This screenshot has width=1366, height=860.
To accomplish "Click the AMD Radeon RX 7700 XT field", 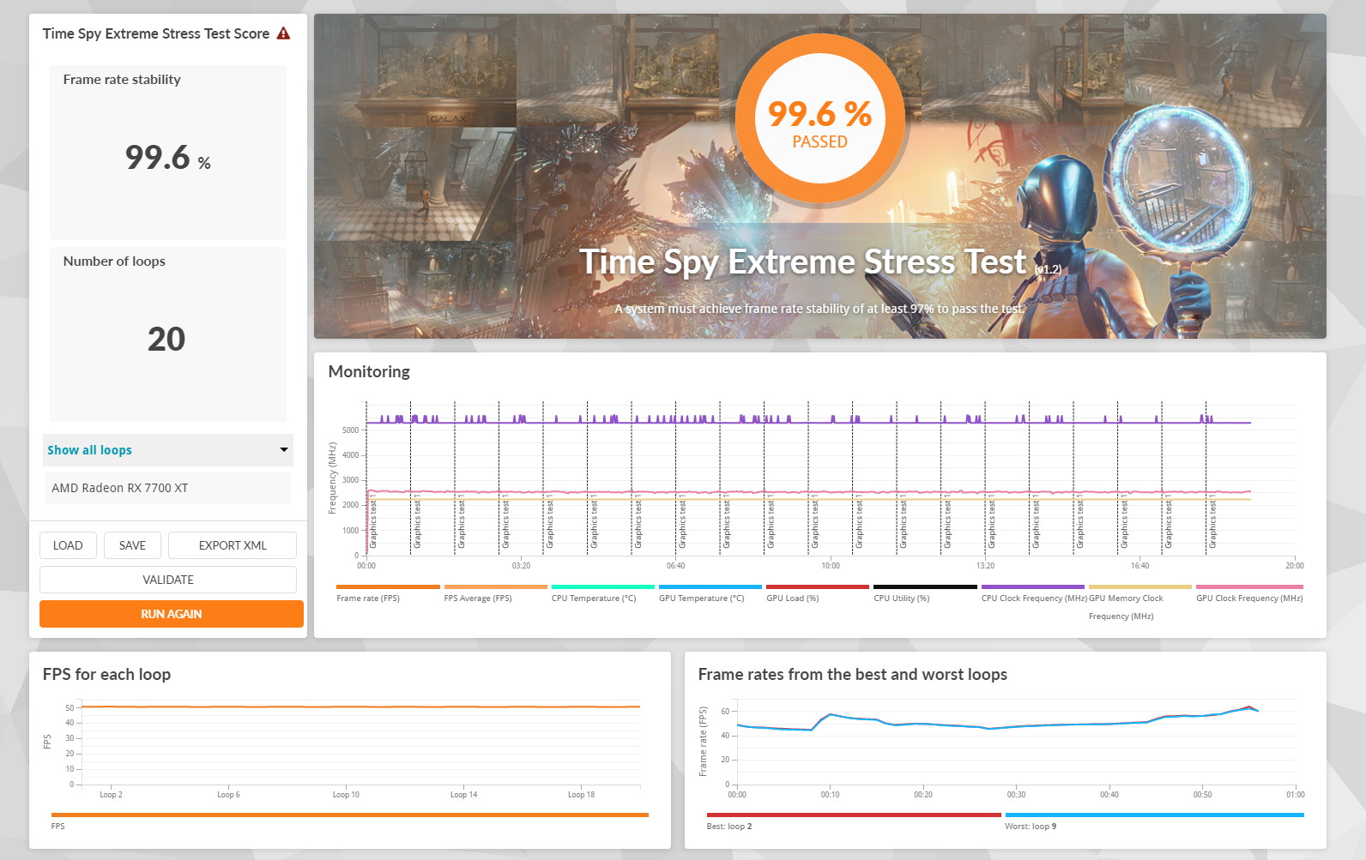I will point(167,488).
